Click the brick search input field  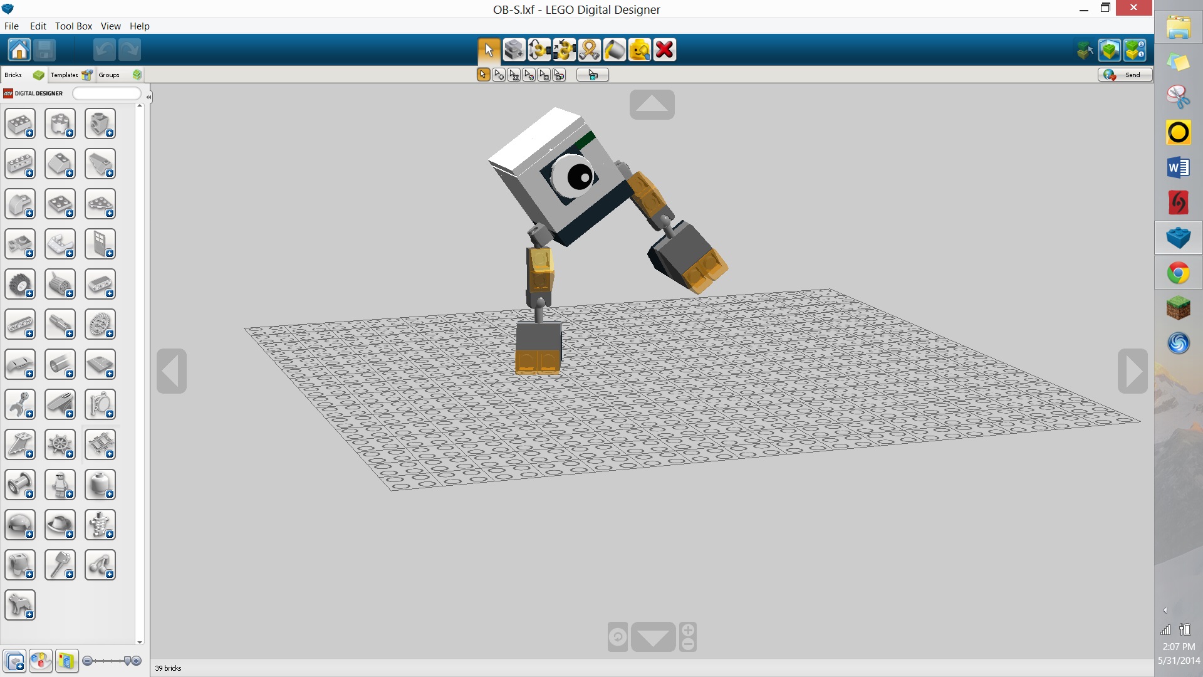(107, 93)
